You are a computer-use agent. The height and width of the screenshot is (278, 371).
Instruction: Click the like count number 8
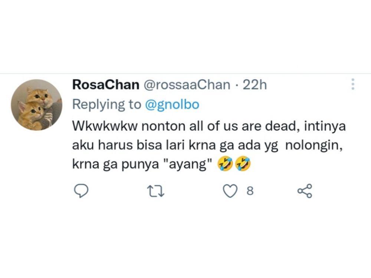click(x=250, y=191)
